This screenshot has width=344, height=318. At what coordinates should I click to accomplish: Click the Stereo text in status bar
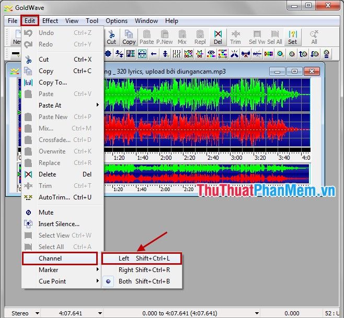[x=20, y=313]
